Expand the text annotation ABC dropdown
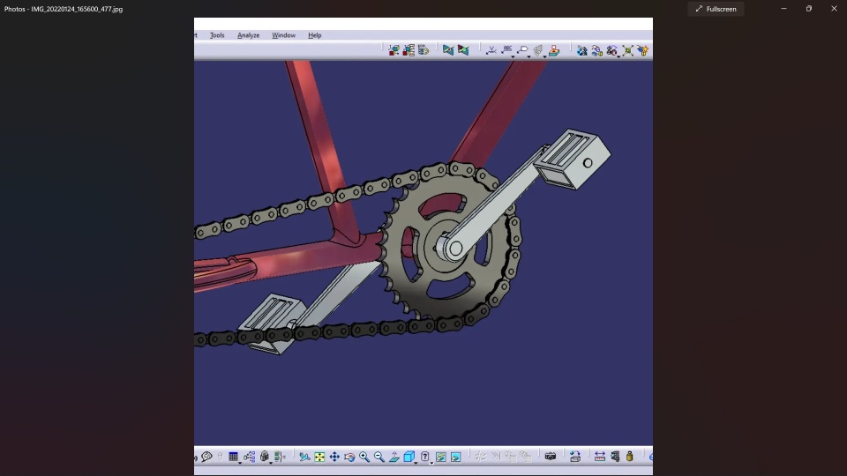This screenshot has width=847, height=476. [x=513, y=56]
